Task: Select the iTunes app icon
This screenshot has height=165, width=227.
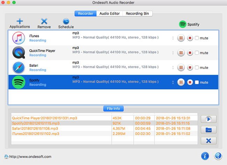Action: (19, 38)
